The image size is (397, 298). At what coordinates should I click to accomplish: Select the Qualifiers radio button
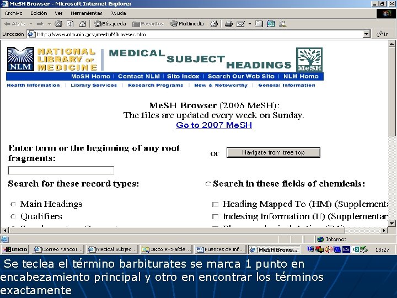[x=13, y=216]
